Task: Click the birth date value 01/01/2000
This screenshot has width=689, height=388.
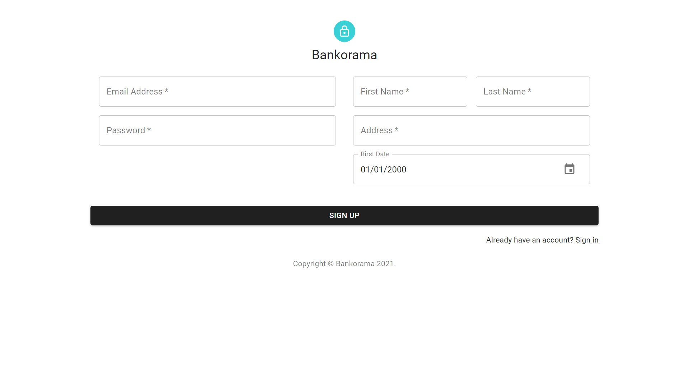Action: tap(383, 170)
